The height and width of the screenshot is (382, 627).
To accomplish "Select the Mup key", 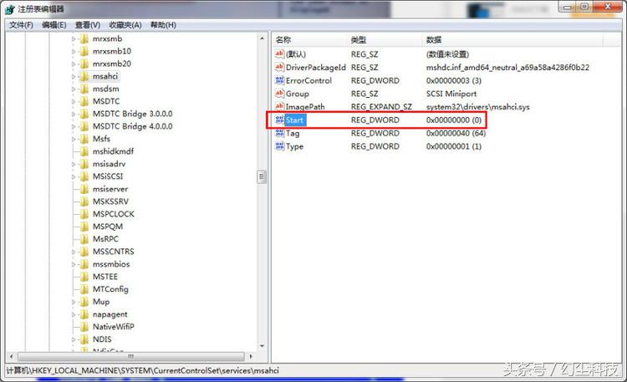I will [101, 302].
